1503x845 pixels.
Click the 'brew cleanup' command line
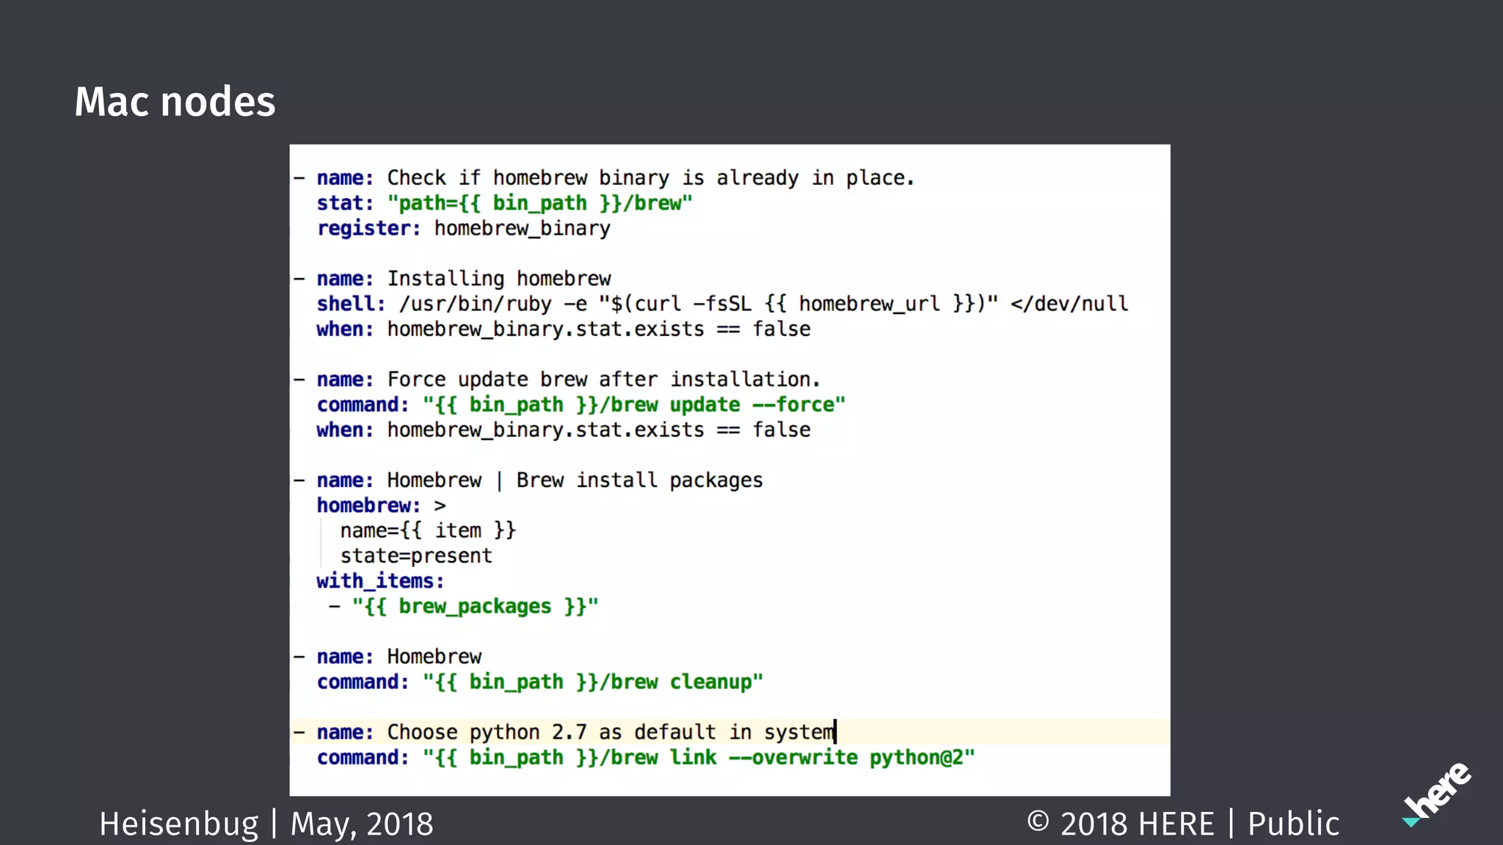tap(539, 682)
